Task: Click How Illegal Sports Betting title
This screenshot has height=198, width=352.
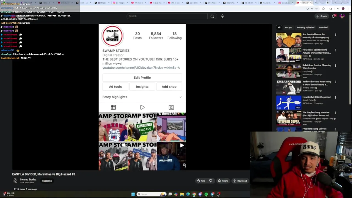Action: 317,51
